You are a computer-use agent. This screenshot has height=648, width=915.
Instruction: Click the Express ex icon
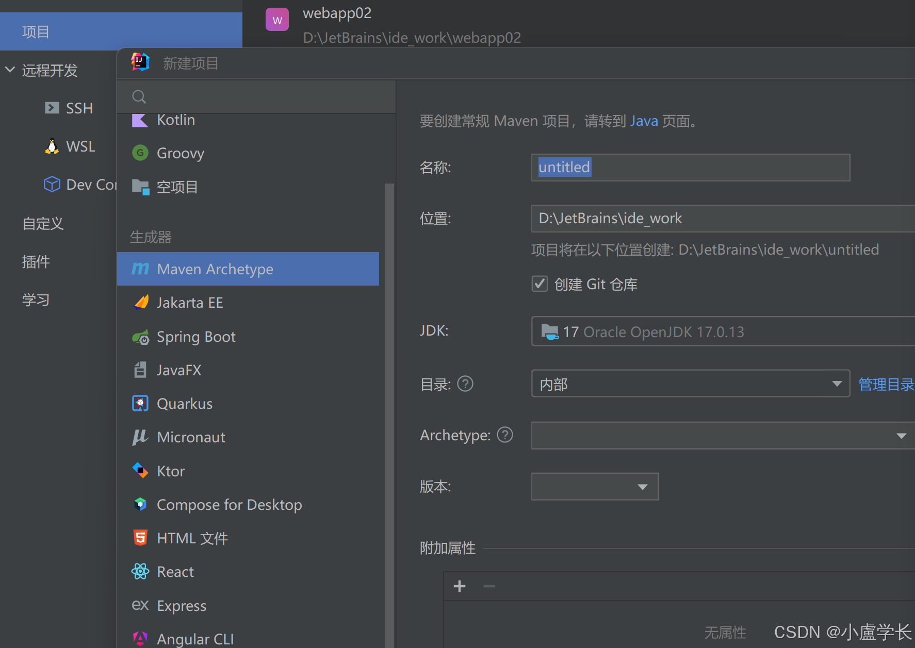(x=140, y=605)
